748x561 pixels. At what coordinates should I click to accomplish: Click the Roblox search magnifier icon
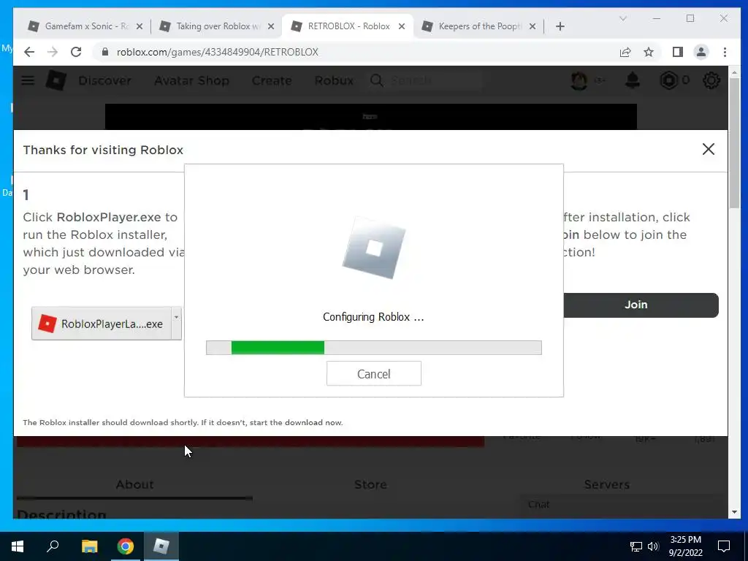(376, 80)
